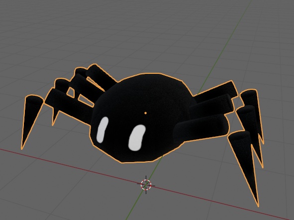This screenshot has height=220, width=294.
Task: Click the 3D cursor crosshair on the floor
Action: pos(146,185)
